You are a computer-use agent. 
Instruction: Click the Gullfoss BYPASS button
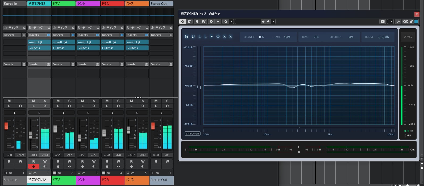(x=408, y=37)
